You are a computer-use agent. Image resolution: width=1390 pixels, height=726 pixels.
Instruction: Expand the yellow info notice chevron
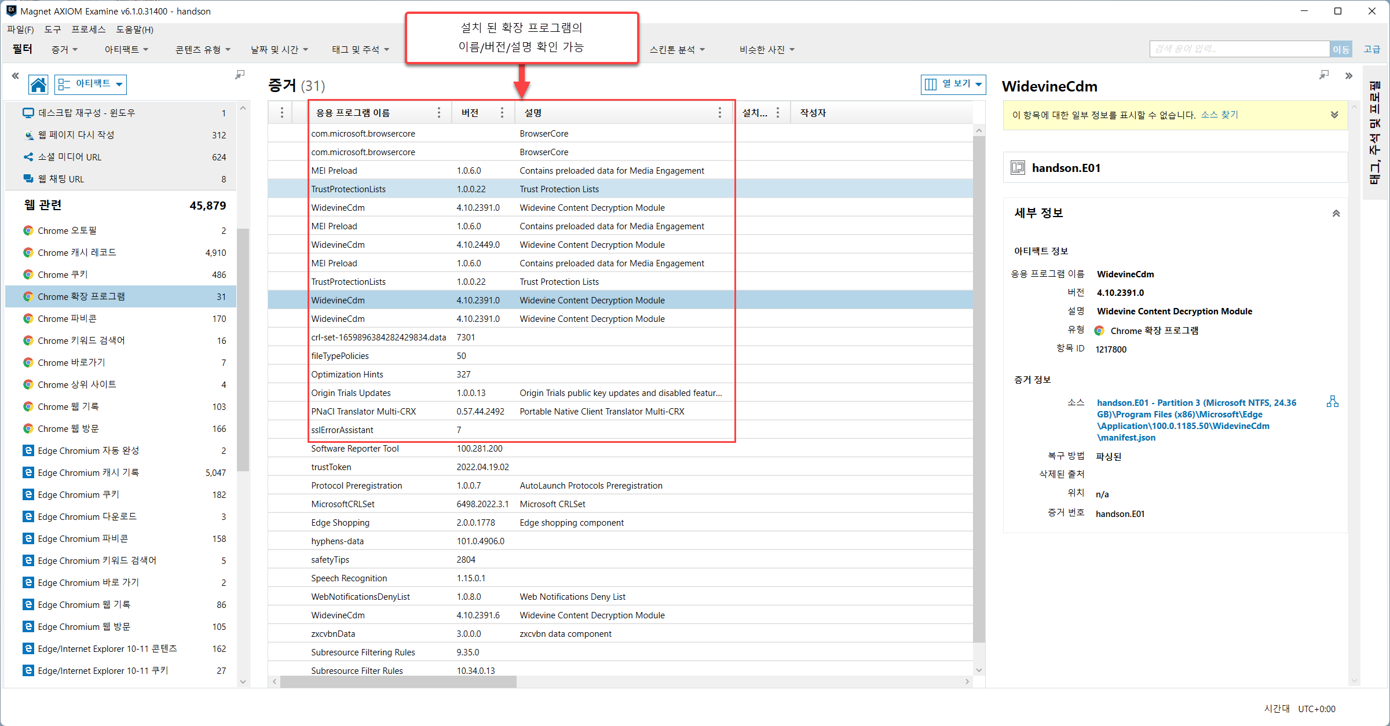coord(1334,115)
